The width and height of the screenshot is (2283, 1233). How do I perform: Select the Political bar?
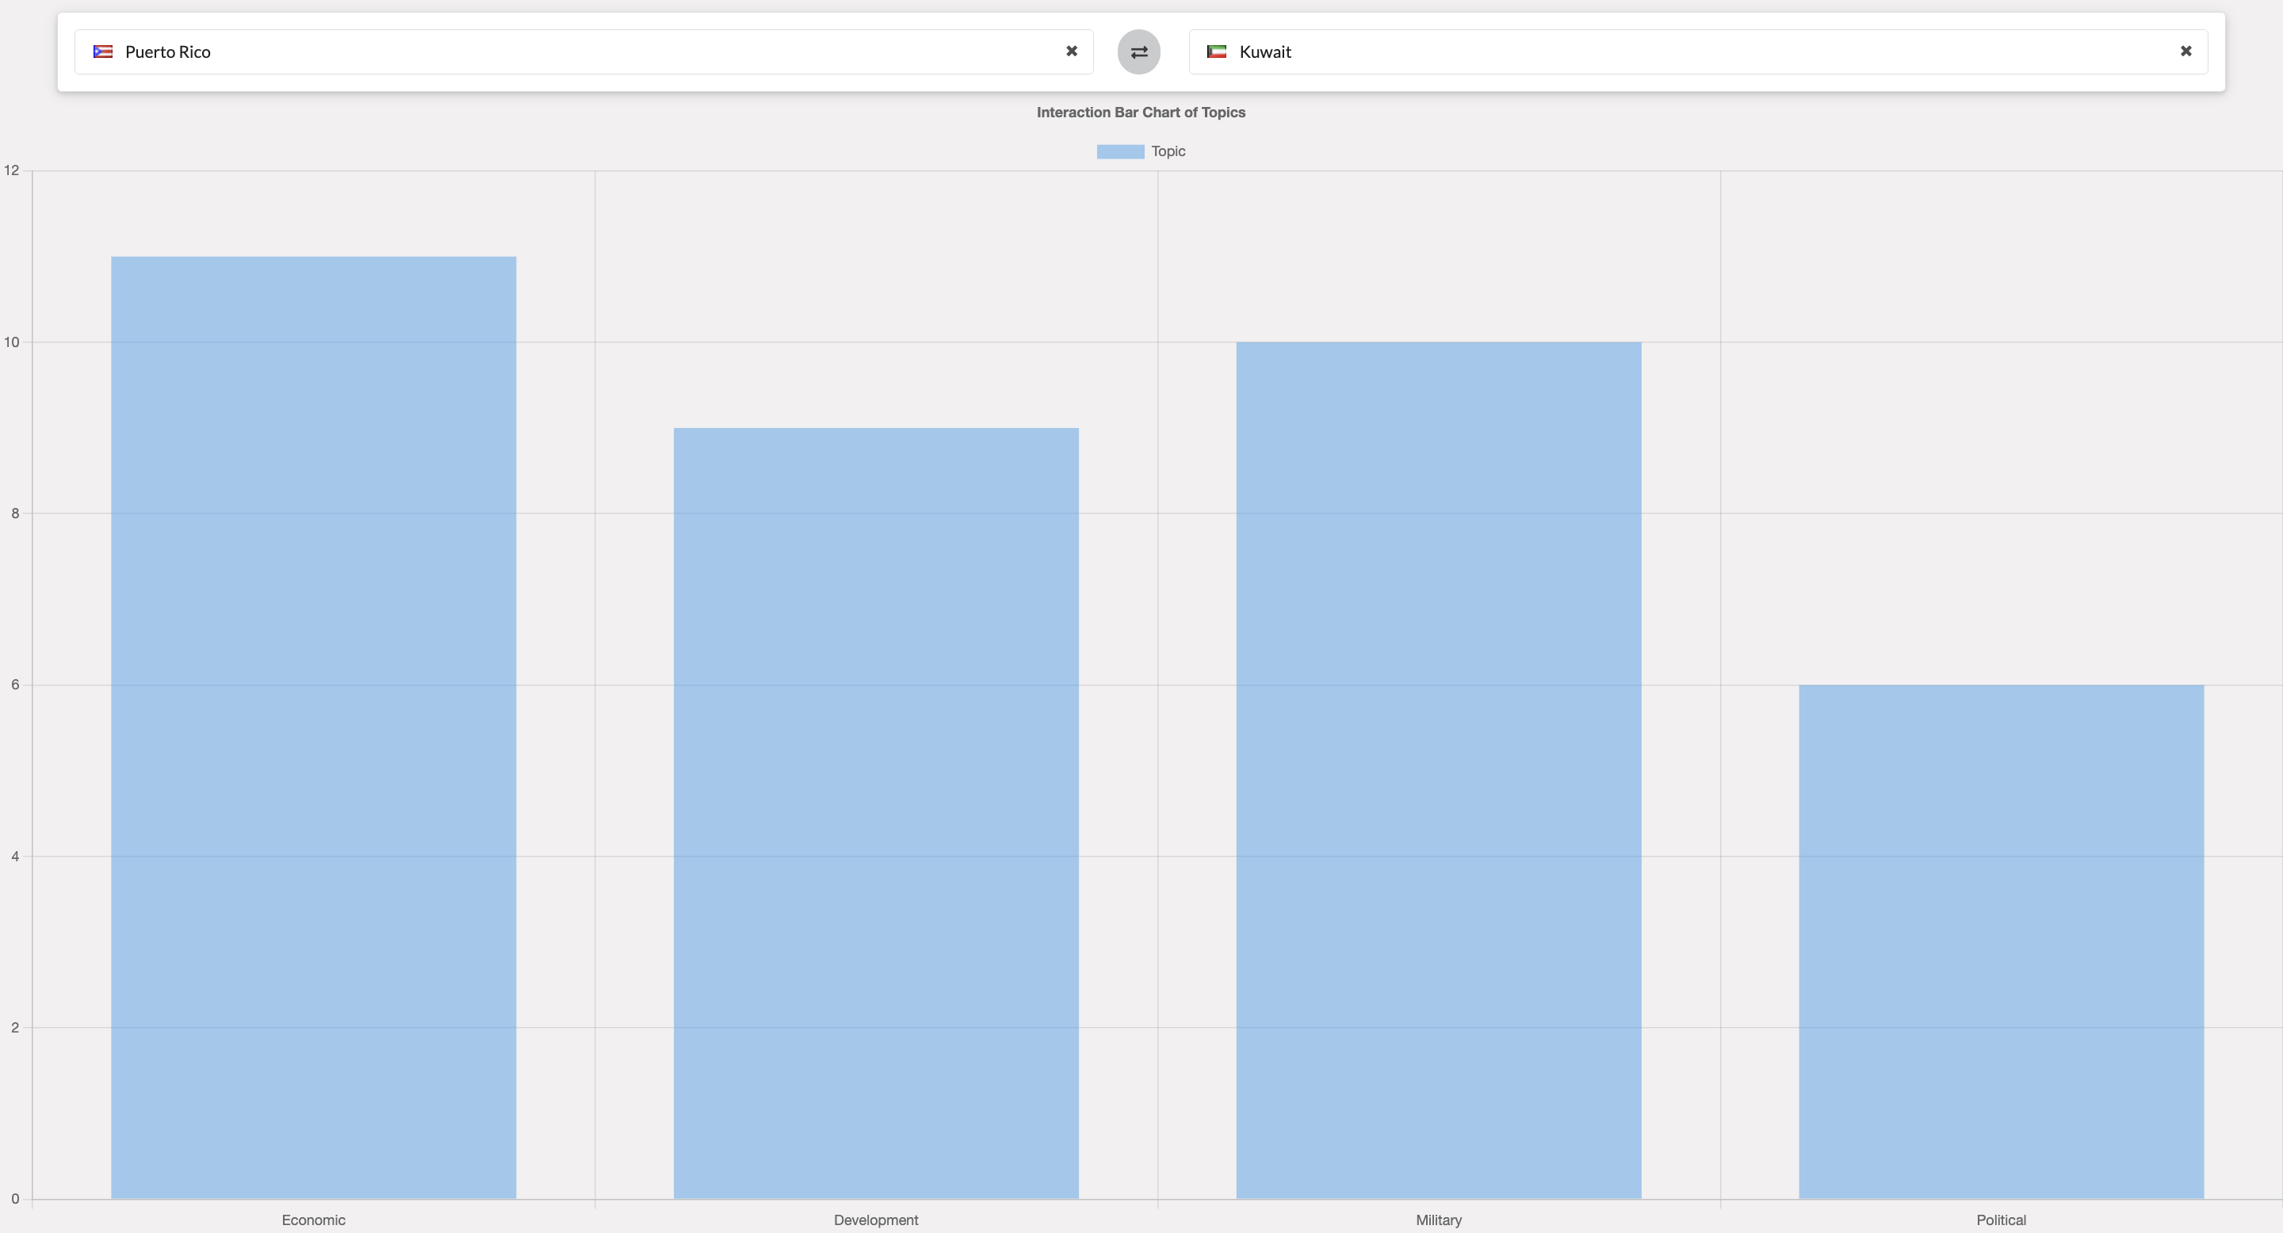[x=2001, y=941]
